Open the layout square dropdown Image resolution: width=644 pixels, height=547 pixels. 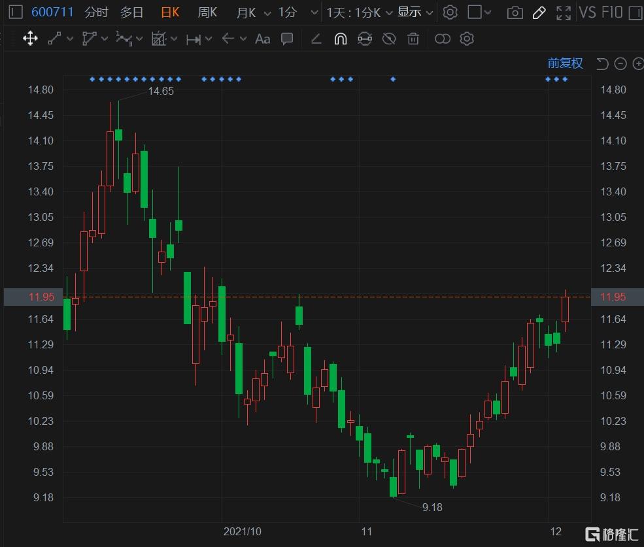[479, 12]
